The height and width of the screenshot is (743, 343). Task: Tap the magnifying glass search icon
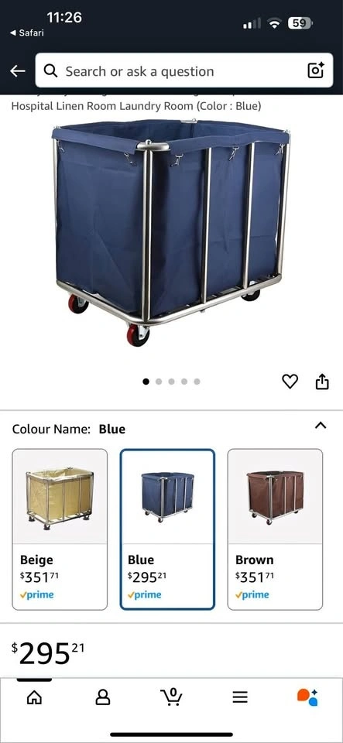(50, 71)
